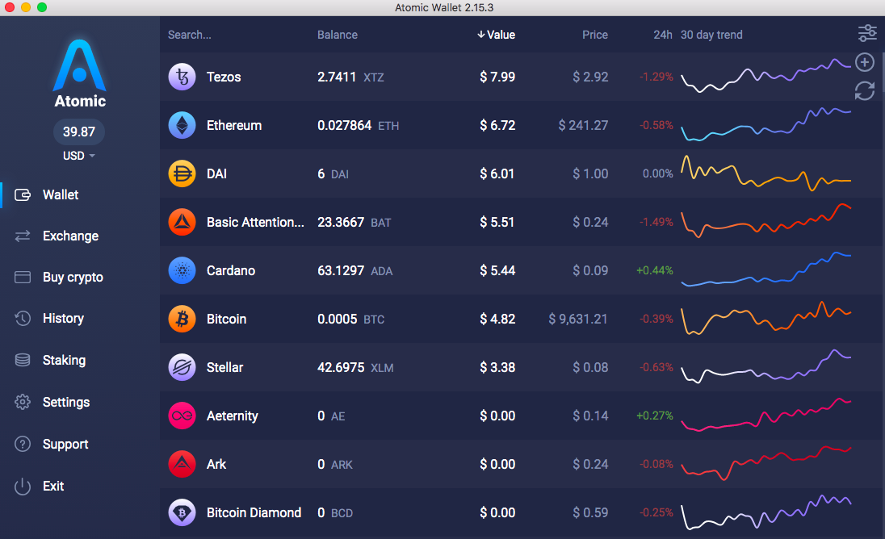885x539 pixels.
Task: Open the Staking section
Action: tap(65, 360)
